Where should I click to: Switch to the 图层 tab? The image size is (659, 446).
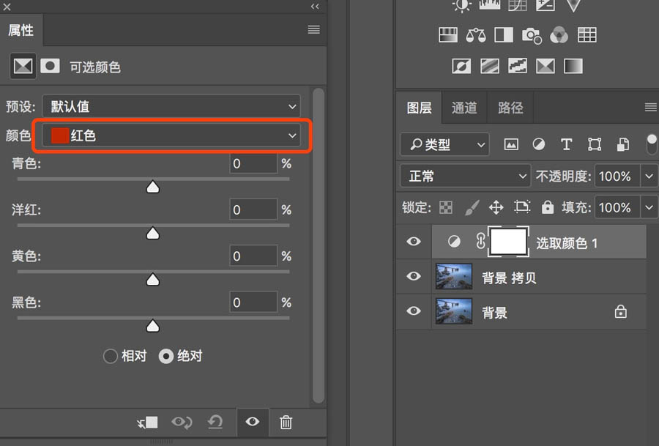(x=419, y=108)
